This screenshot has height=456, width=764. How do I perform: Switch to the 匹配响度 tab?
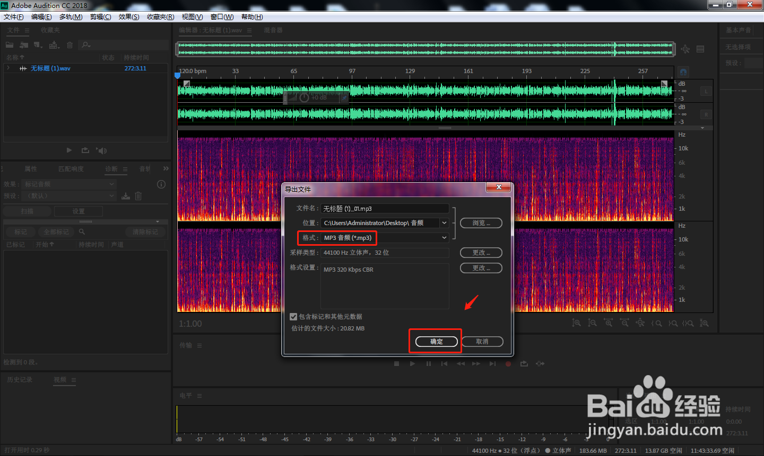click(71, 169)
